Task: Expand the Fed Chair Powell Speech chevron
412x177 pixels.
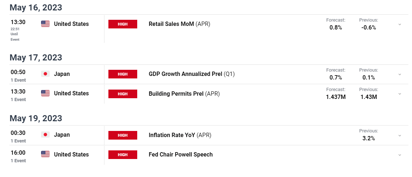Action: click(x=400, y=155)
